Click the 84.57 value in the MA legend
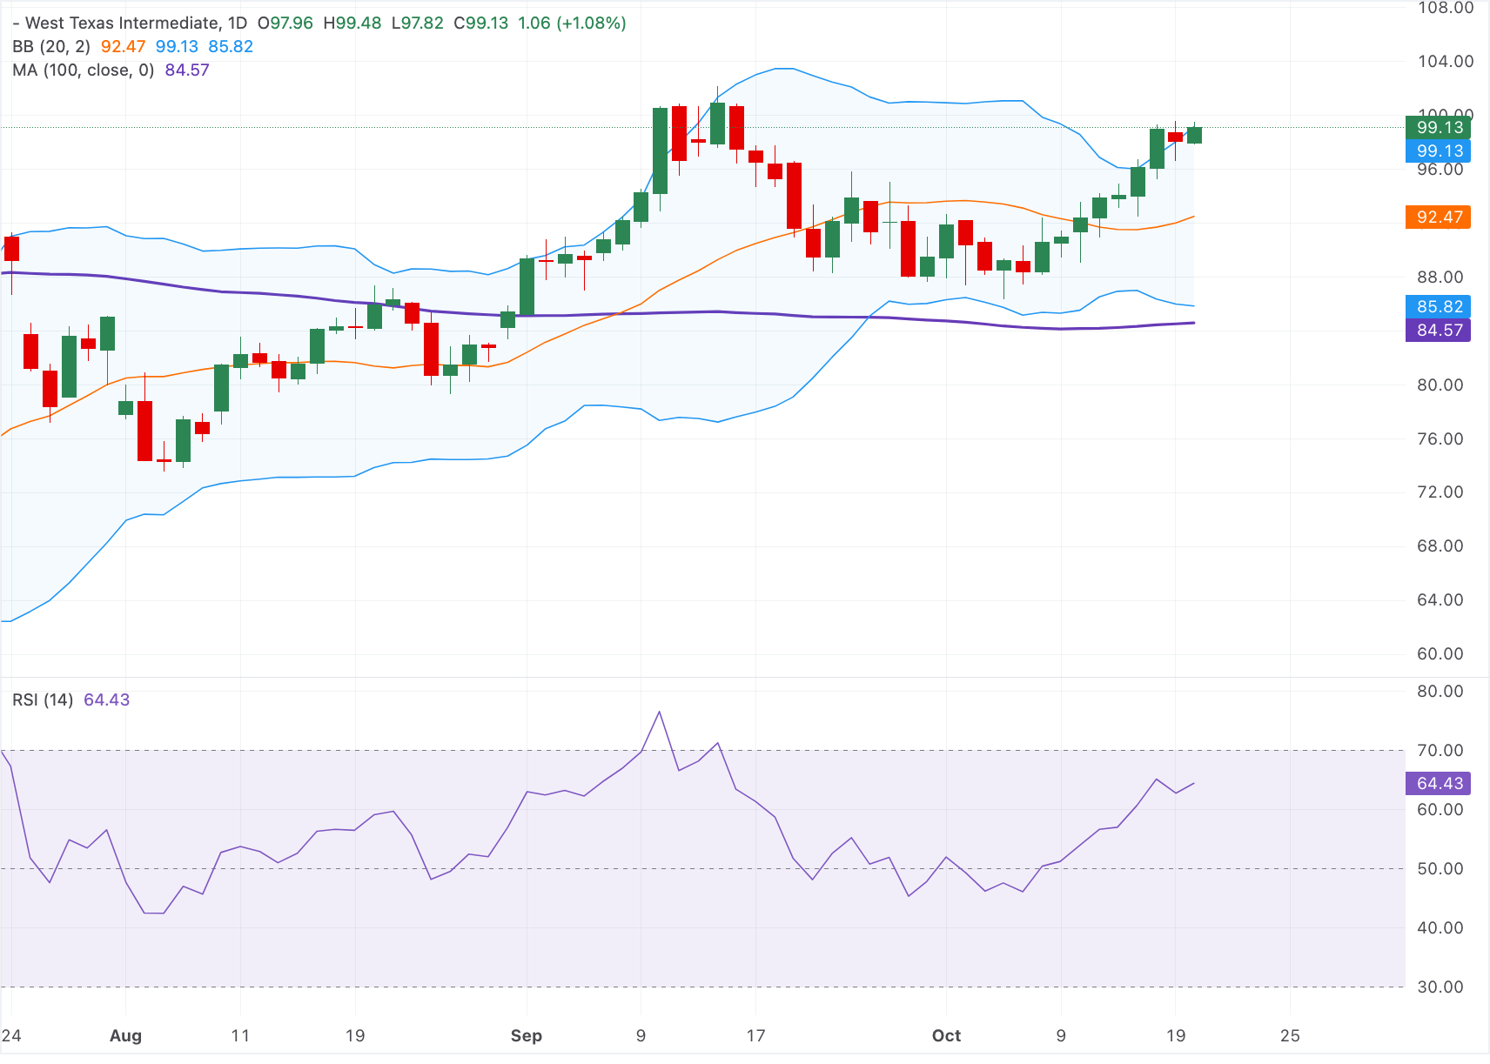This screenshot has width=1490, height=1064. click(x=187, y=70)
